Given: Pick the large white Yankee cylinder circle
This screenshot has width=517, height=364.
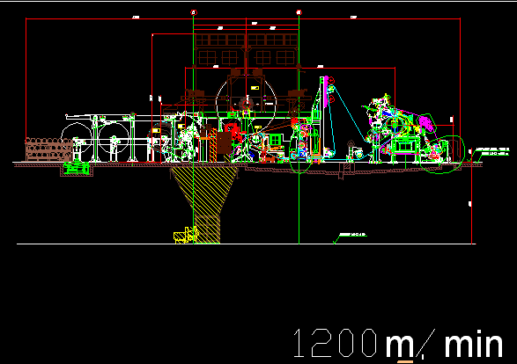Looking at the screenshot, I should [x=246, y=102].
